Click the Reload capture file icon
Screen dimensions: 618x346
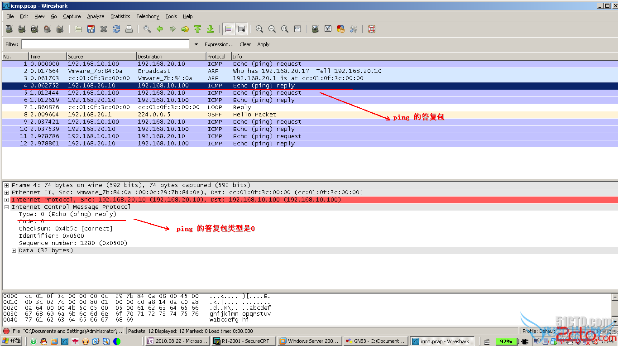116,29
